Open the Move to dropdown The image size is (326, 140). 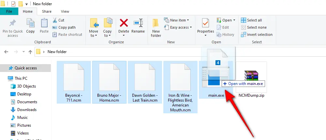coord(94,28)
